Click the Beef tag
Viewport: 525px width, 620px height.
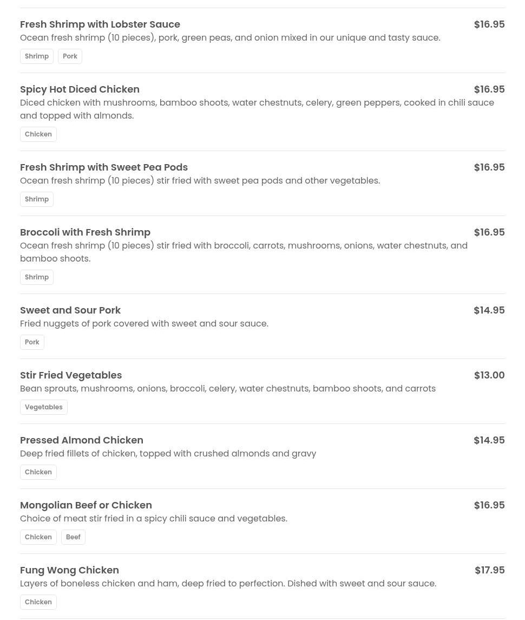pyautogui.click(x=73, y=537)
